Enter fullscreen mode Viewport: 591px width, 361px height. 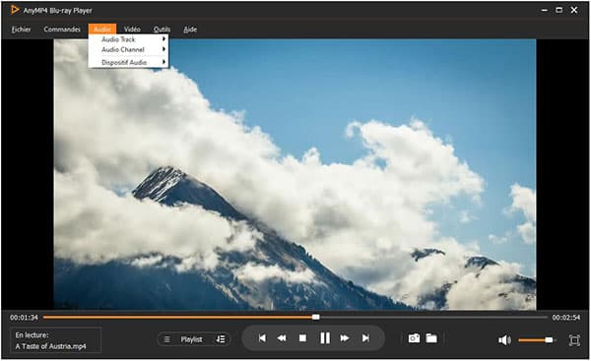click(574, 340)
